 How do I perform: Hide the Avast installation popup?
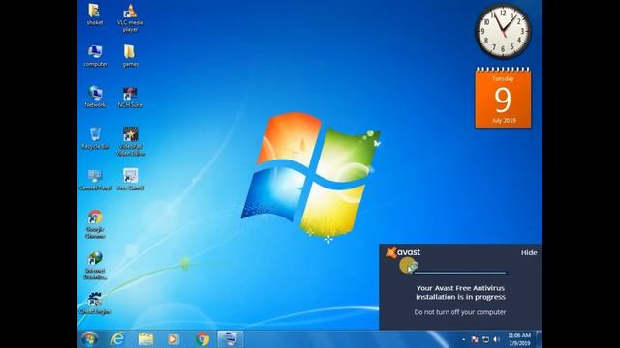coord(529,252)
